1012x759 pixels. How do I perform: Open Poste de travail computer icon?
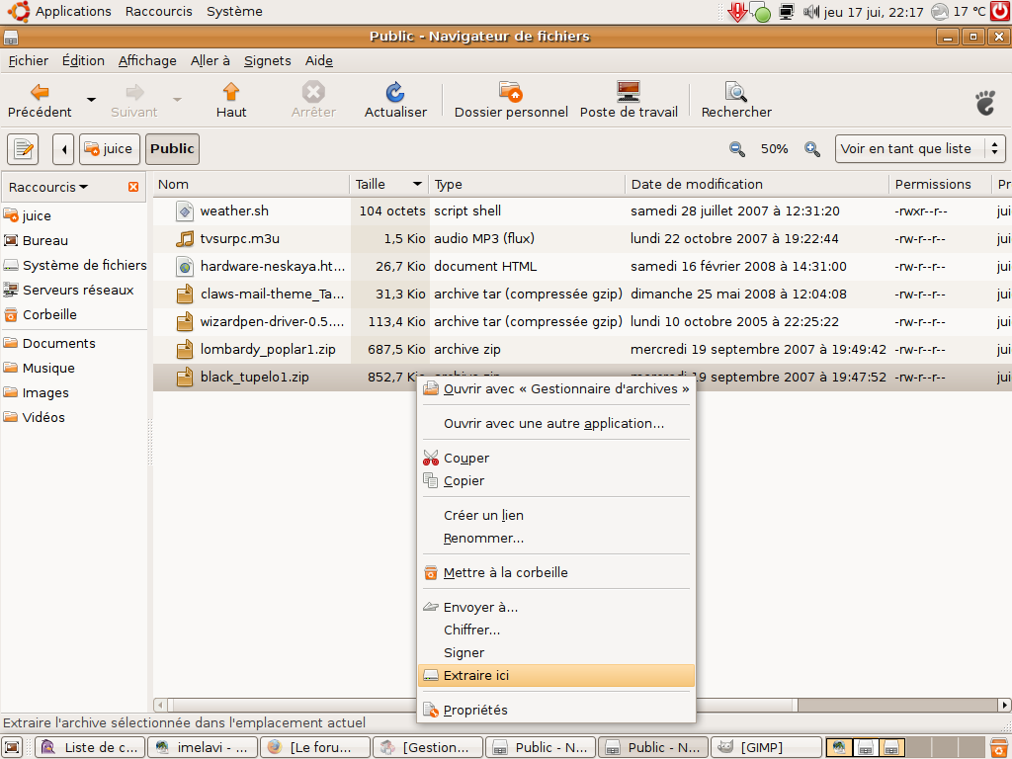(629, 93)
